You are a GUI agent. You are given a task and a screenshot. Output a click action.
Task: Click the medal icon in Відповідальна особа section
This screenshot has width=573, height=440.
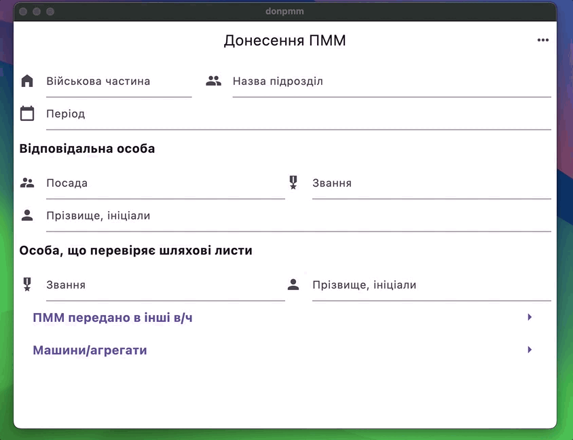point(293,183)
